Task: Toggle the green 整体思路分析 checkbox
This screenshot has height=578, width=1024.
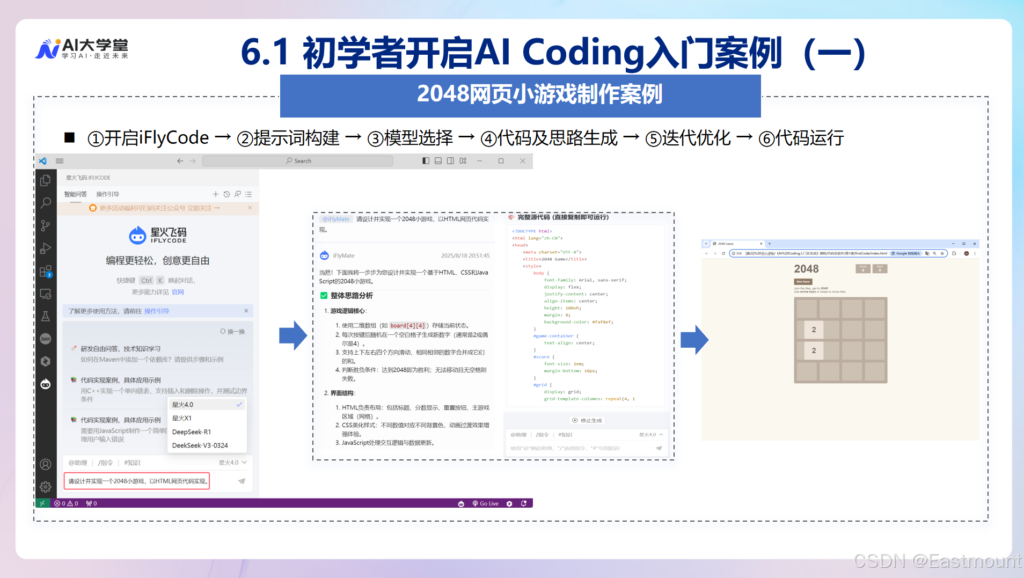Action: coord(324,296)
